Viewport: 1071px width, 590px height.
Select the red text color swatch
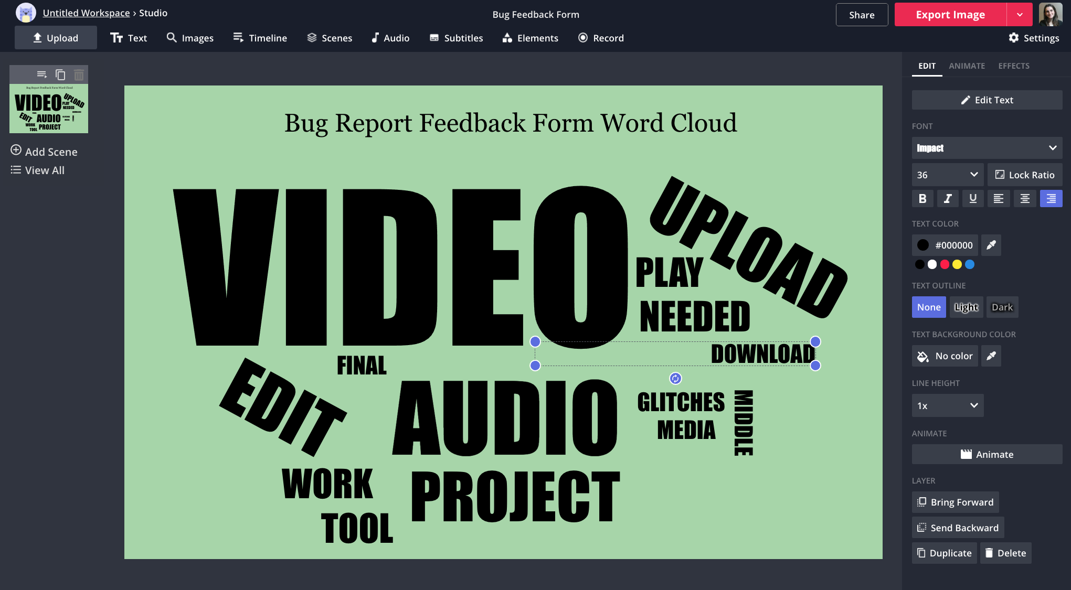[945, 264]
